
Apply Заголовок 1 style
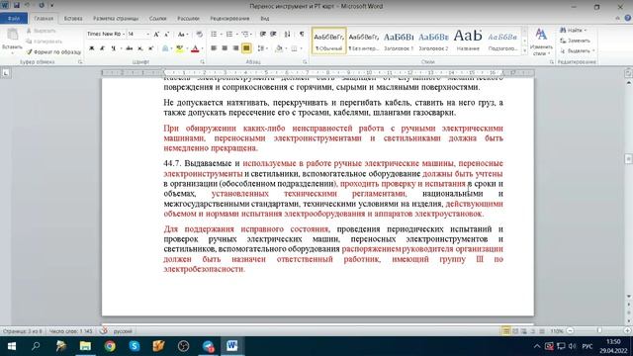[x=399, y=41]
